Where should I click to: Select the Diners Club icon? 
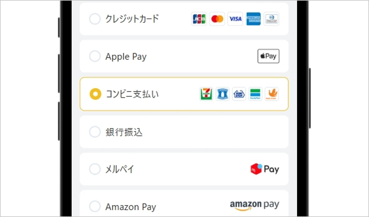pyautogui.click(x=271, y=19)
